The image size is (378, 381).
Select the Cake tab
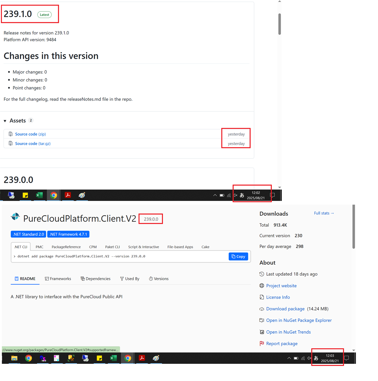point(206,247)
